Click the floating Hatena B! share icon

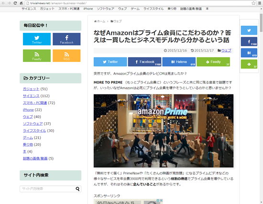pyautogui.click(x=249, y=53)
